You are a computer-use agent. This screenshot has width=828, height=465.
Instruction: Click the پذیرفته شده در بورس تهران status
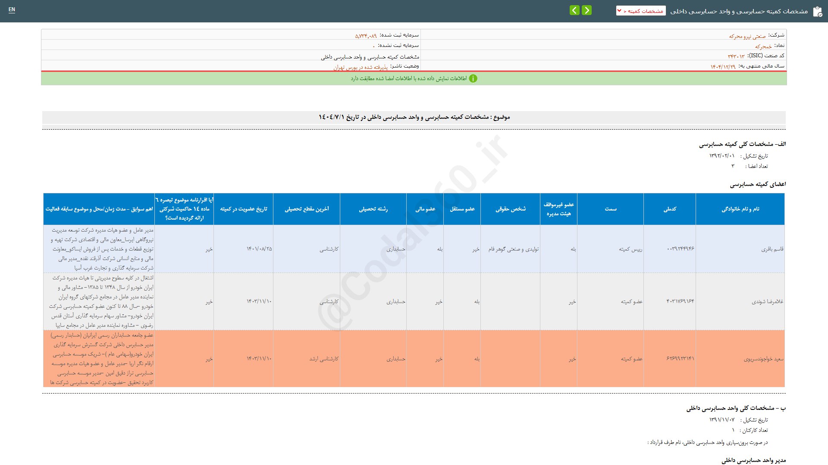361,68
